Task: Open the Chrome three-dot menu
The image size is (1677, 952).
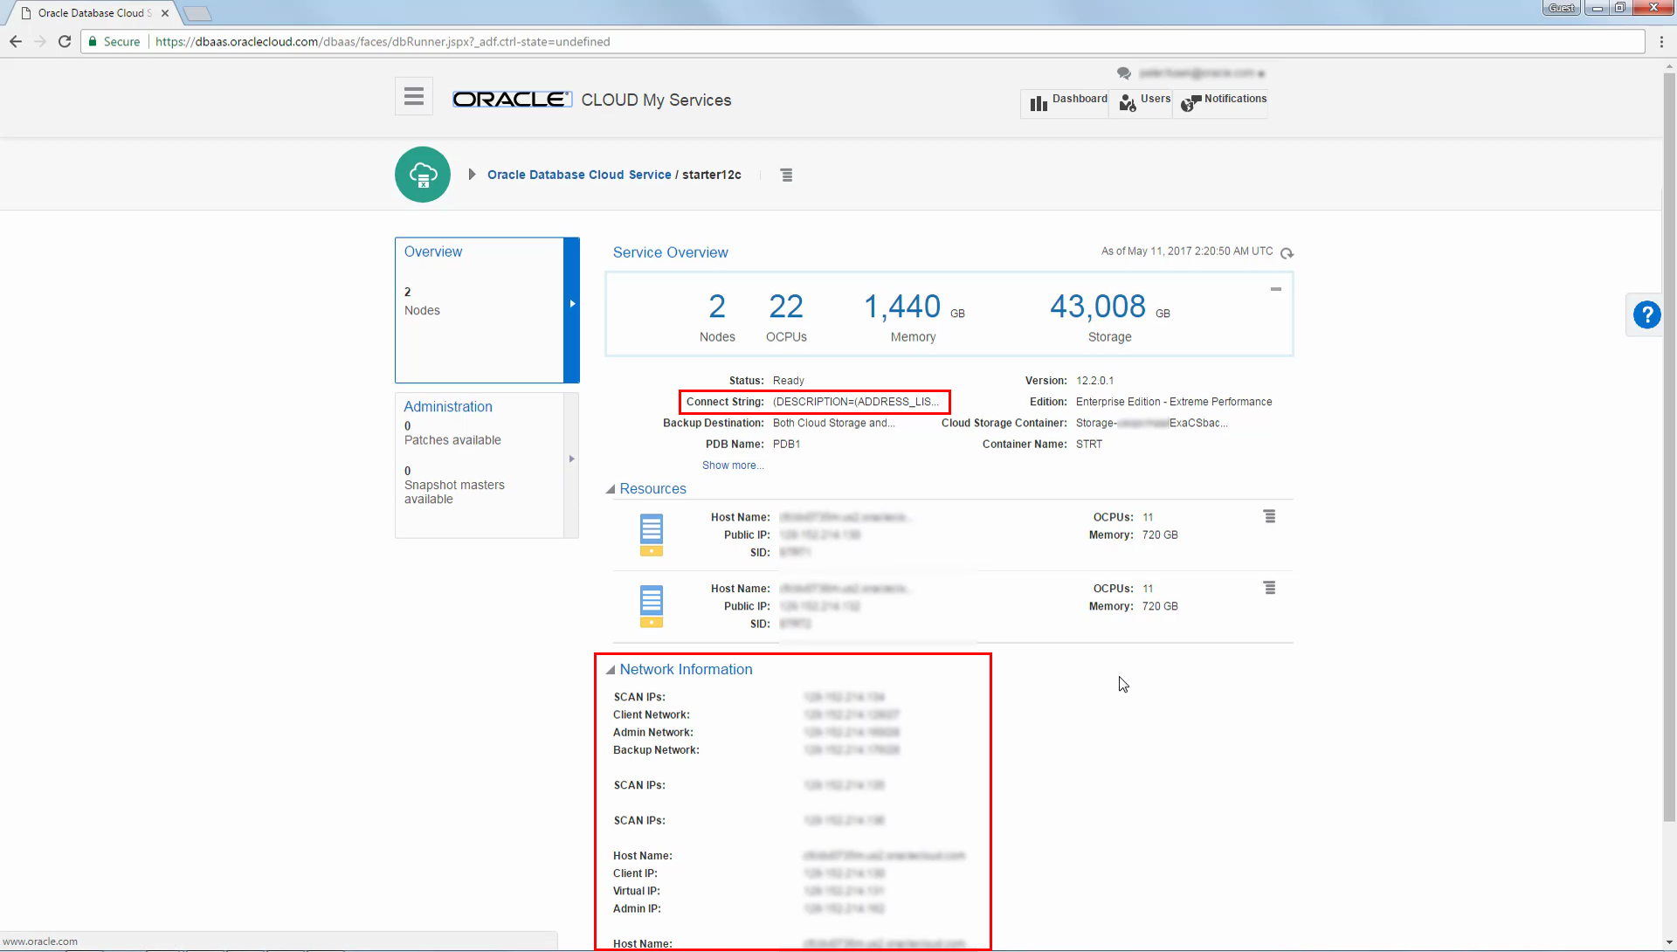Action: coord(1661,41)
